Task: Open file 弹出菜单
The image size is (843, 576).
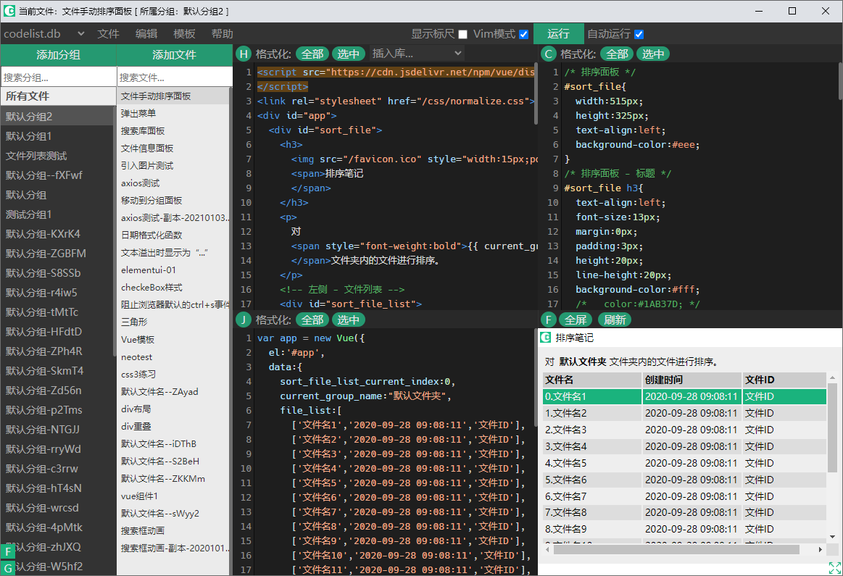Action: 173,113
